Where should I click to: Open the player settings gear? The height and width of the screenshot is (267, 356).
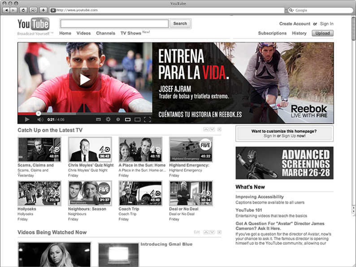tap(109, 119)
